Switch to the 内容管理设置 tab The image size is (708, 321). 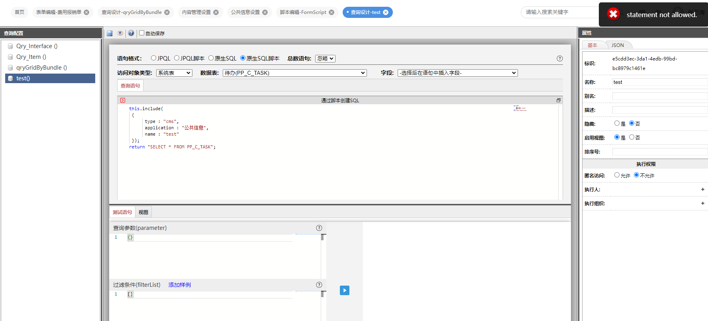[x=196, y=12]
